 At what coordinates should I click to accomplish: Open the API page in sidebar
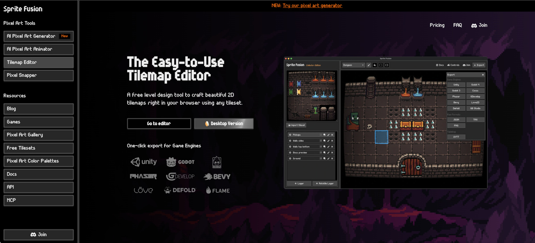point(38,187)
